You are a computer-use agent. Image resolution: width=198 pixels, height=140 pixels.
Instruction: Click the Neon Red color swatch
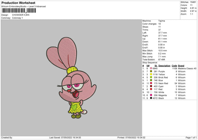coord(151,83)
